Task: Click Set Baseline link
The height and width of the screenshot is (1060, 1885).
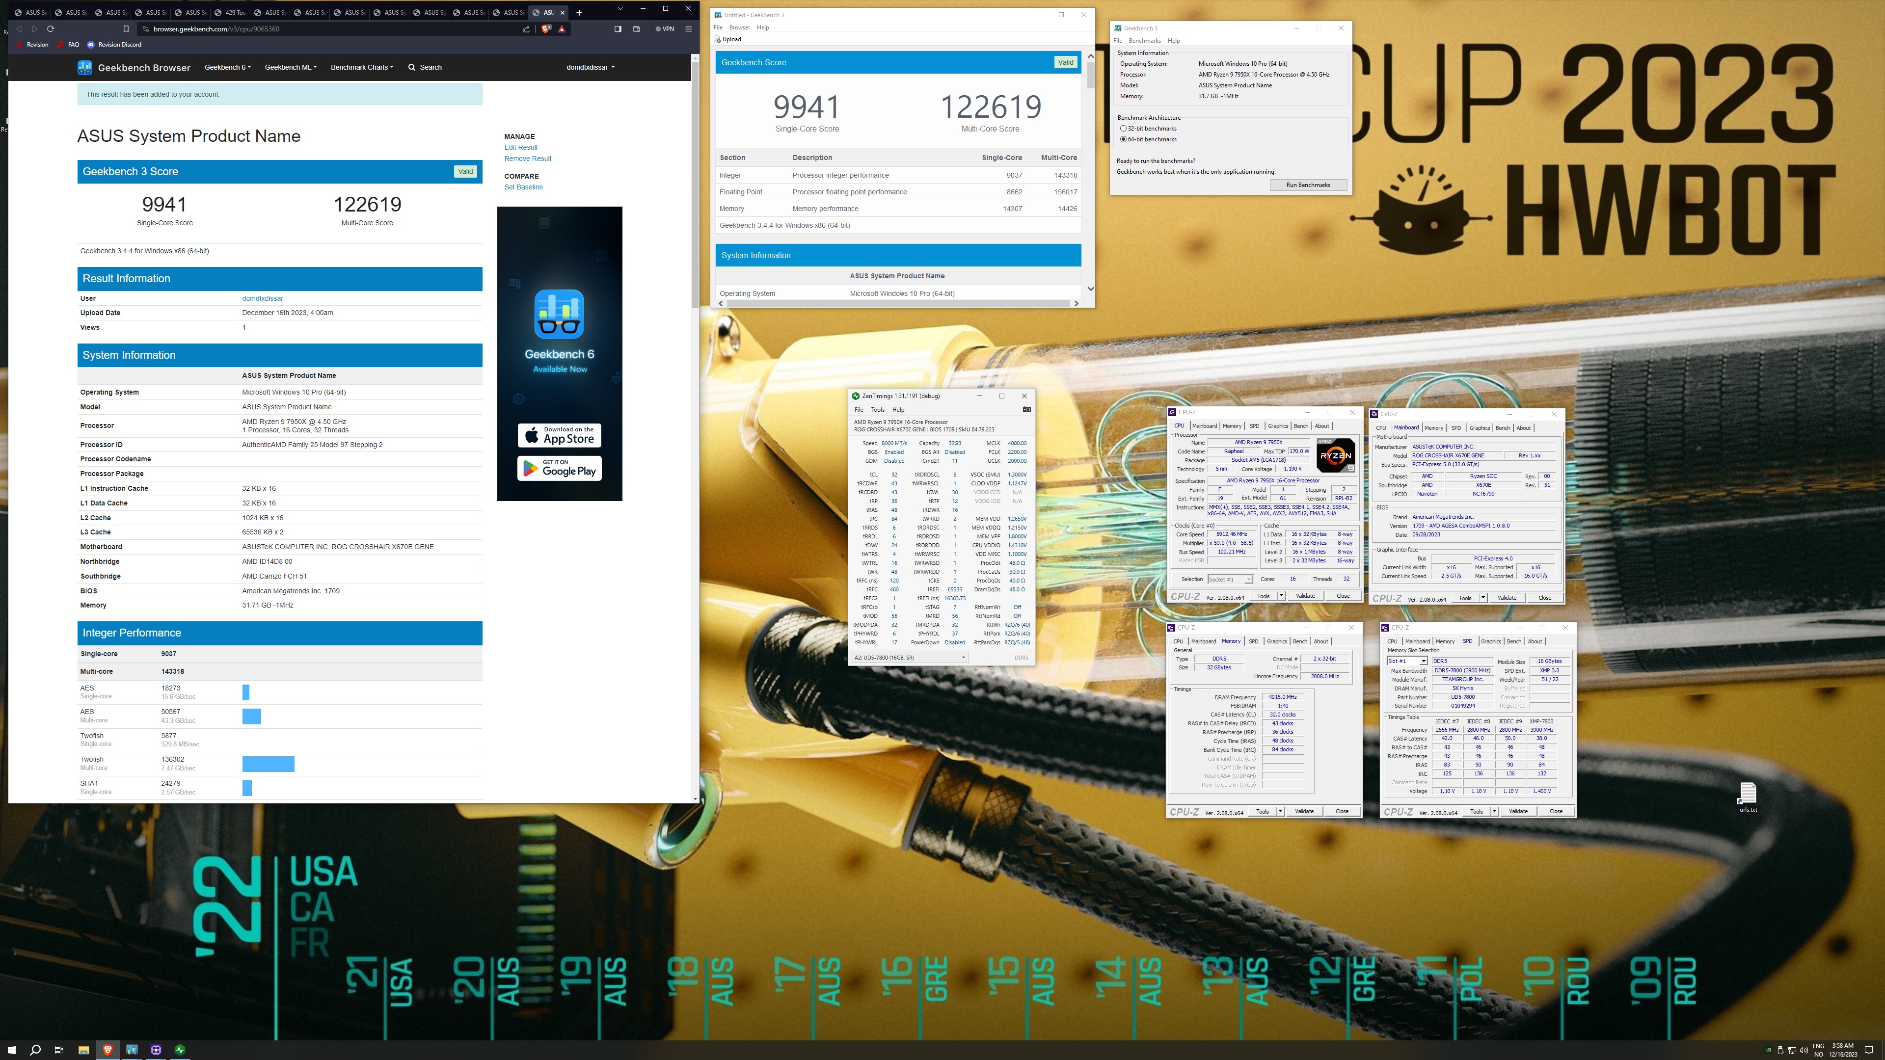Action: (x=523, y=187)
